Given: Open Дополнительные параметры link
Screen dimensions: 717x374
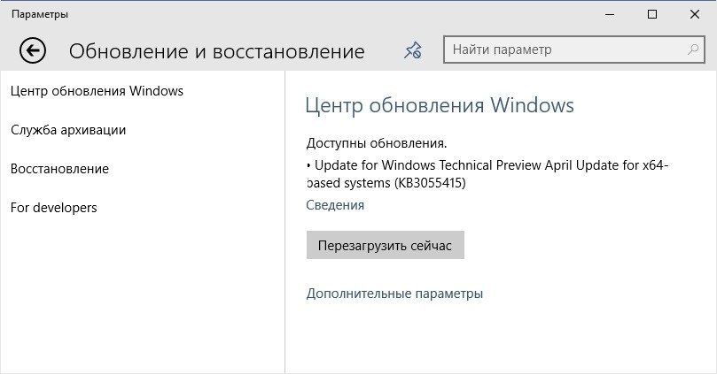Looking at the screenshot, I should 394,294.
